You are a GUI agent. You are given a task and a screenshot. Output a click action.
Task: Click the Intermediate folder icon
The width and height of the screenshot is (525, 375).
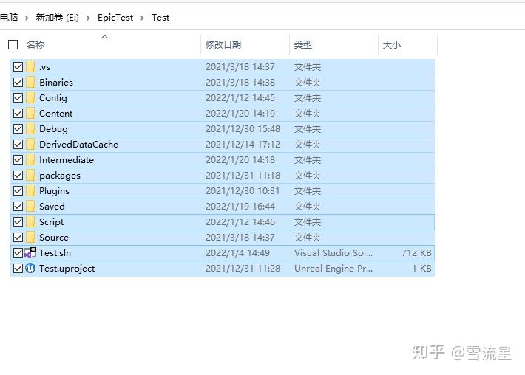30,159
